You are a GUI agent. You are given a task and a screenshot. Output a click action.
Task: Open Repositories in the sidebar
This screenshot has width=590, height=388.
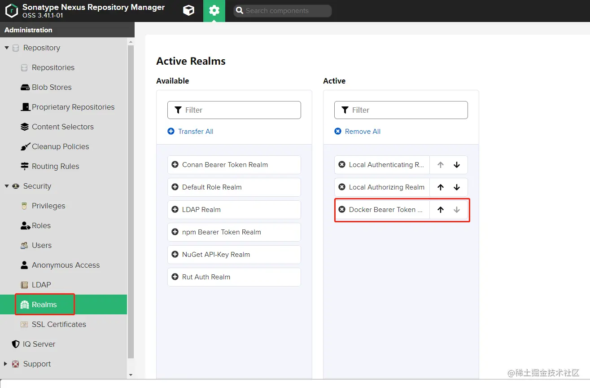(x=53, y=67)
